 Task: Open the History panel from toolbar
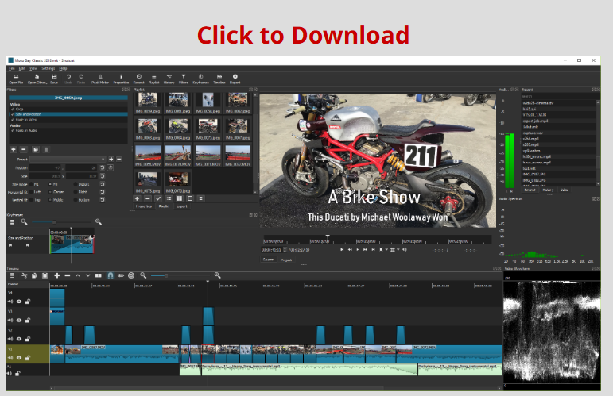[169, 79]
